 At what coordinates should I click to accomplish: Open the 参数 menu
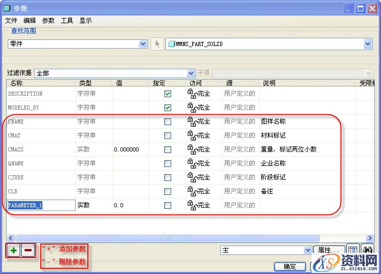48,21
